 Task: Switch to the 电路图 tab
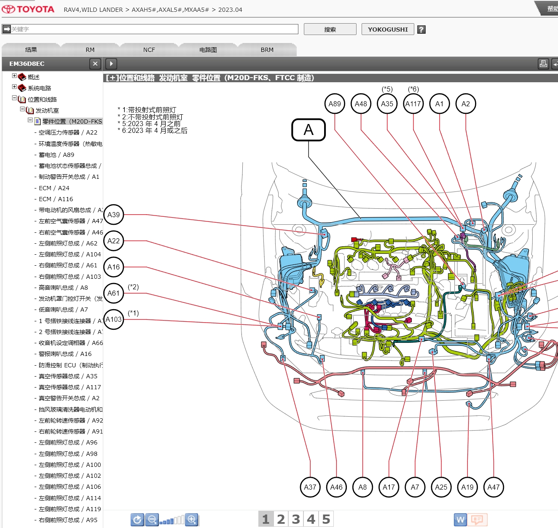point(208,50)
